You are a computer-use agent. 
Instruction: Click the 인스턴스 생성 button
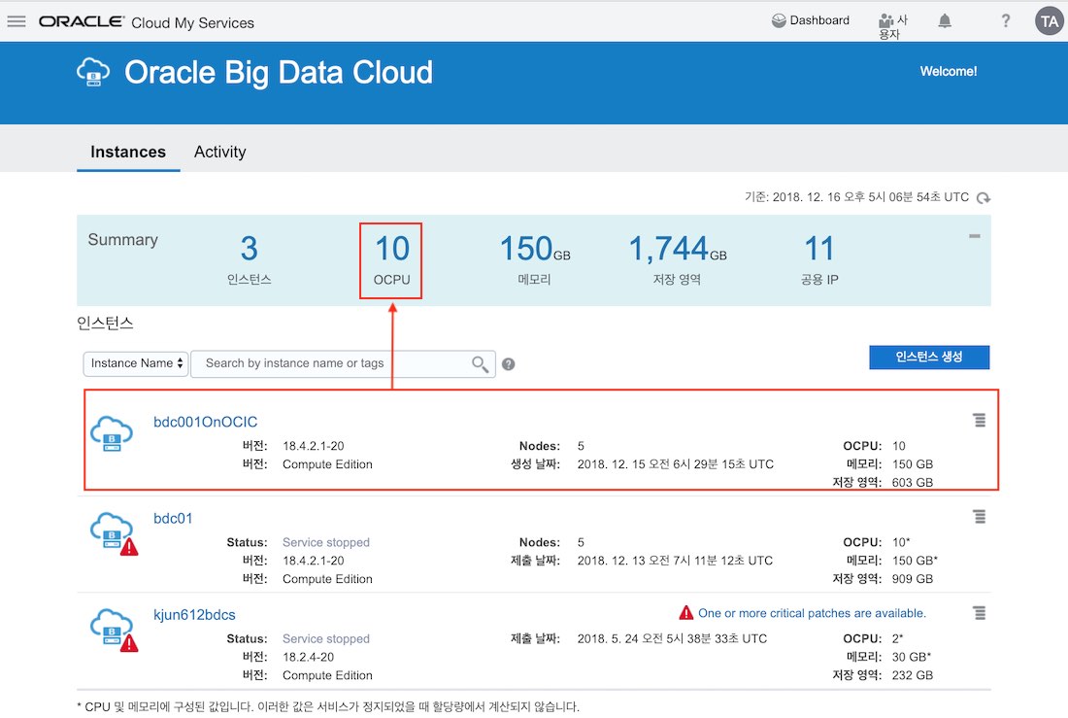click(x=929, y=358)
